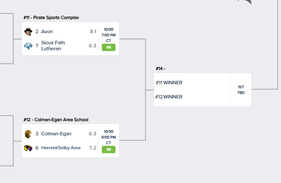Click Herreid/Selby Area's 7-2 record
This screenshot has width=281, height=183.
click(x=93, y=148)
